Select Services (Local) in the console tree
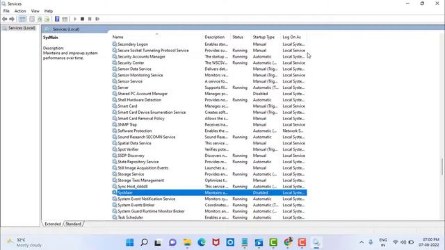 pyautogui.click(x=22, y=28)
